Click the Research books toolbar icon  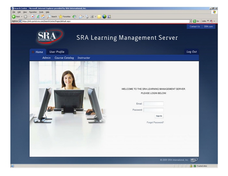tap(109, 17)
